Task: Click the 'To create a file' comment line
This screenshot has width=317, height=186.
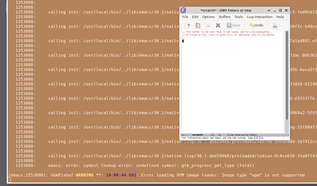Action: tap(229, 35)
